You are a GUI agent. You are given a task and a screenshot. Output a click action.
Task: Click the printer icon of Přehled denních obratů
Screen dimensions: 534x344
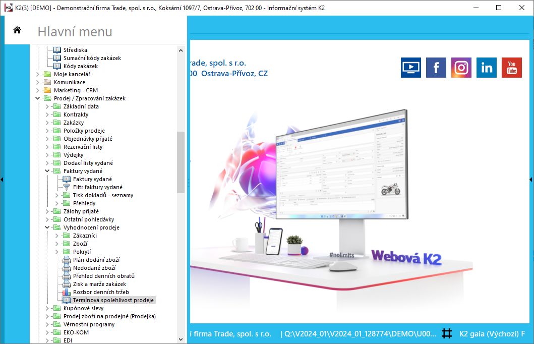coord(67,276)
